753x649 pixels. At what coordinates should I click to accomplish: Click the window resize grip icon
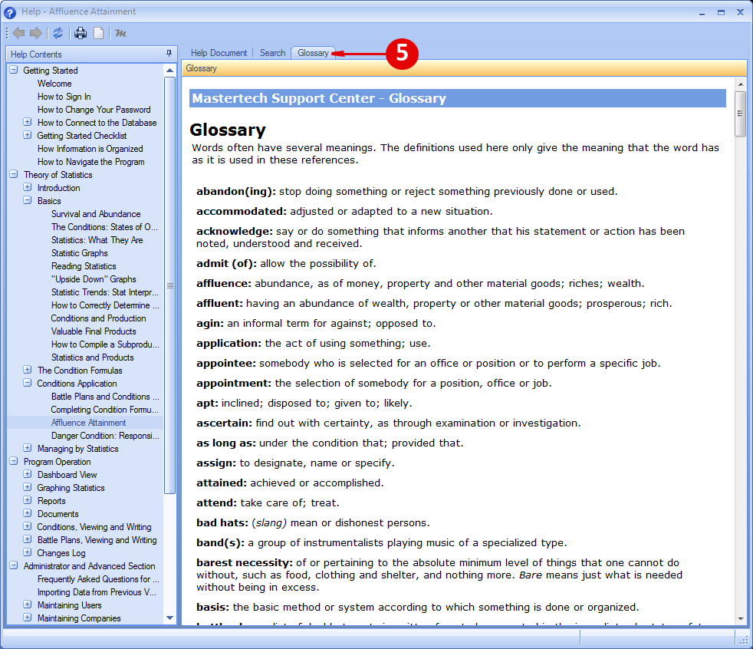point(745,640)
